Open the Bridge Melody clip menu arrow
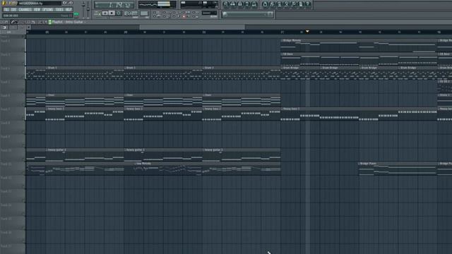 pyautogui.click(x=282, y=41)
